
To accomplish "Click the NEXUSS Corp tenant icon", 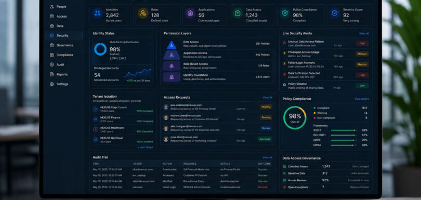I will point(95,109).
